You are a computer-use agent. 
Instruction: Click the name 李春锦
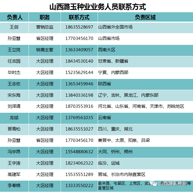[x=14, y=186]
